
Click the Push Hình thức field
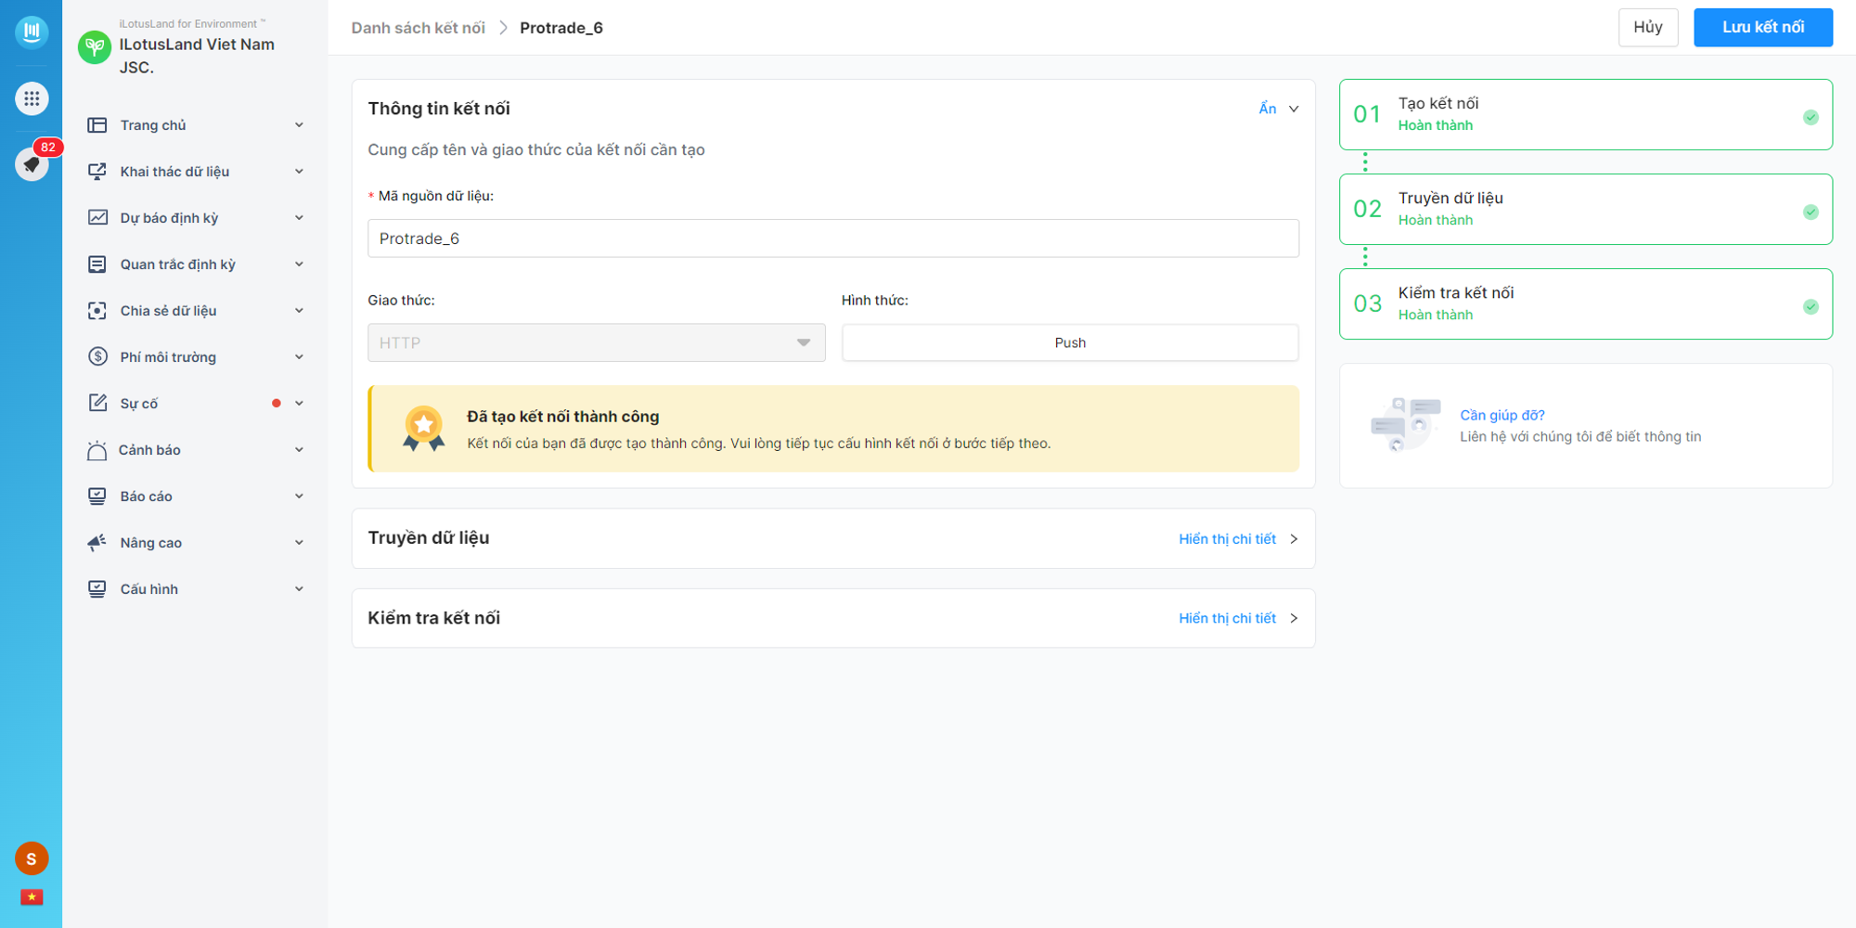[1070, 342]
